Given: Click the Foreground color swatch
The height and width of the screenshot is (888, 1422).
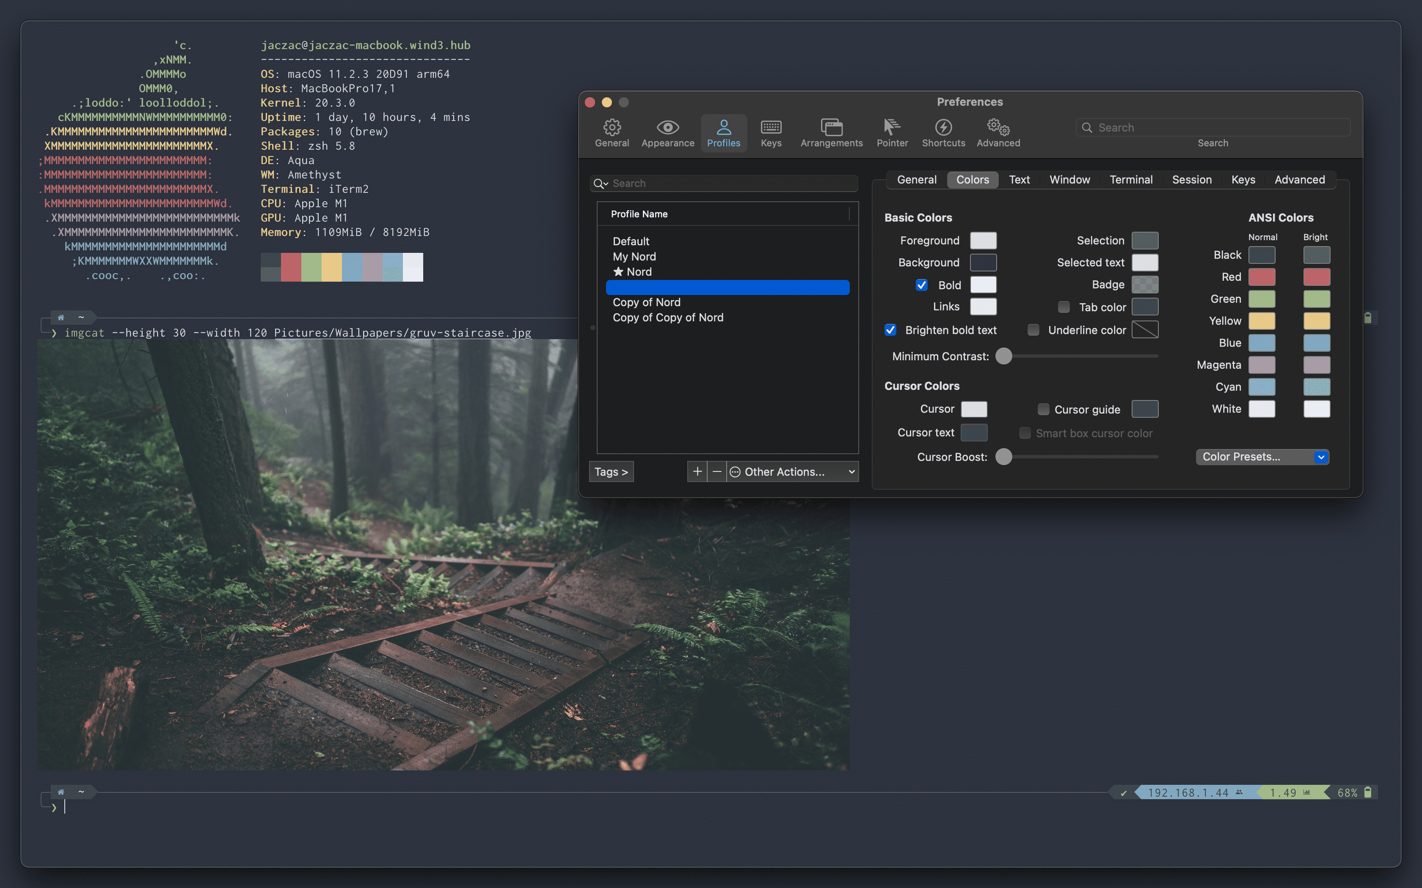Looking at the screenshot, I should (x=982, y=239).
